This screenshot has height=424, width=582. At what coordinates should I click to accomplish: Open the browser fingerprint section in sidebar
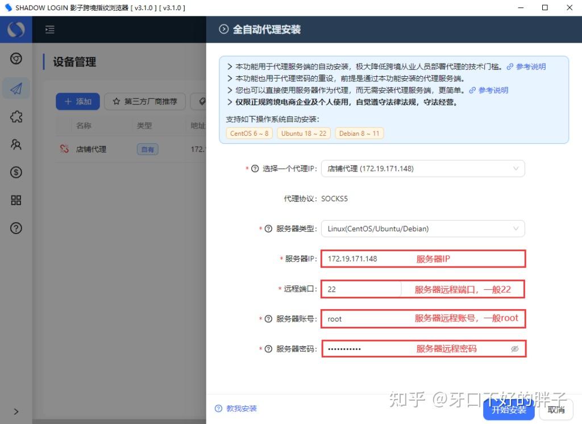pos(16,59)
